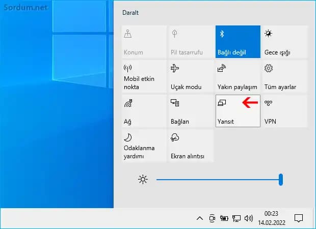Start Ekran alıntısı screen snip
This screenshot has width=316, height=229.
(191, 146)
